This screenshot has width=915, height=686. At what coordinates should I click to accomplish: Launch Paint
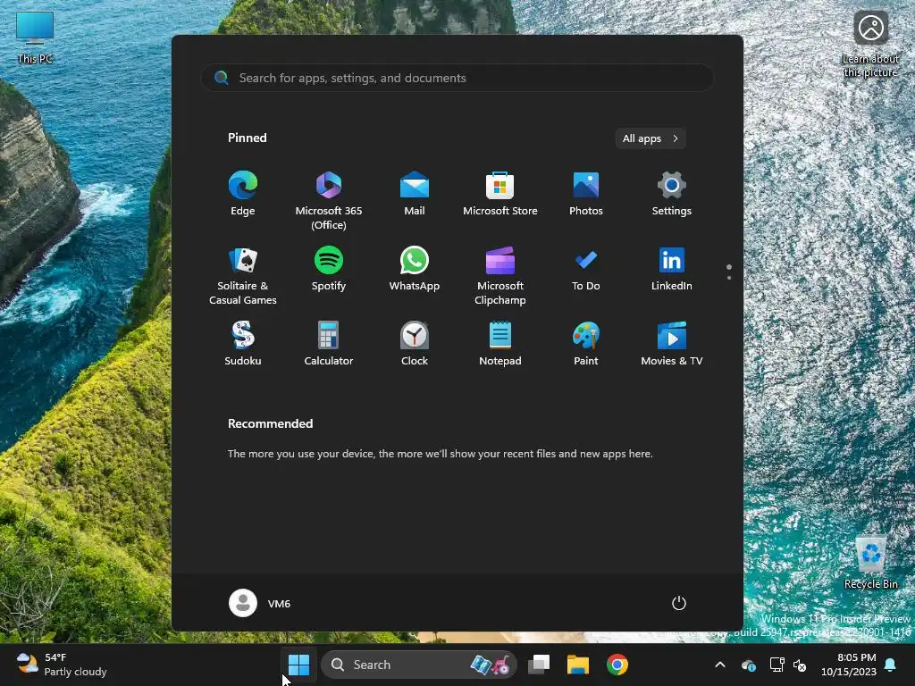tap(586, 344)
